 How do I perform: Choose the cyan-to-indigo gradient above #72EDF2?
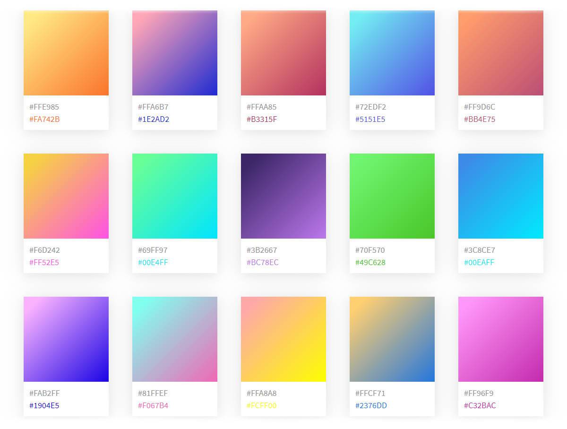392,53
